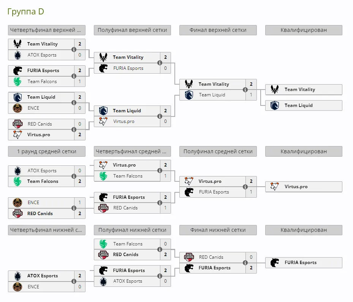The image size is (353, 302).
Task: Click FURIA Esports score 1 in middle semifinal
Action: (x=251, y=192)
